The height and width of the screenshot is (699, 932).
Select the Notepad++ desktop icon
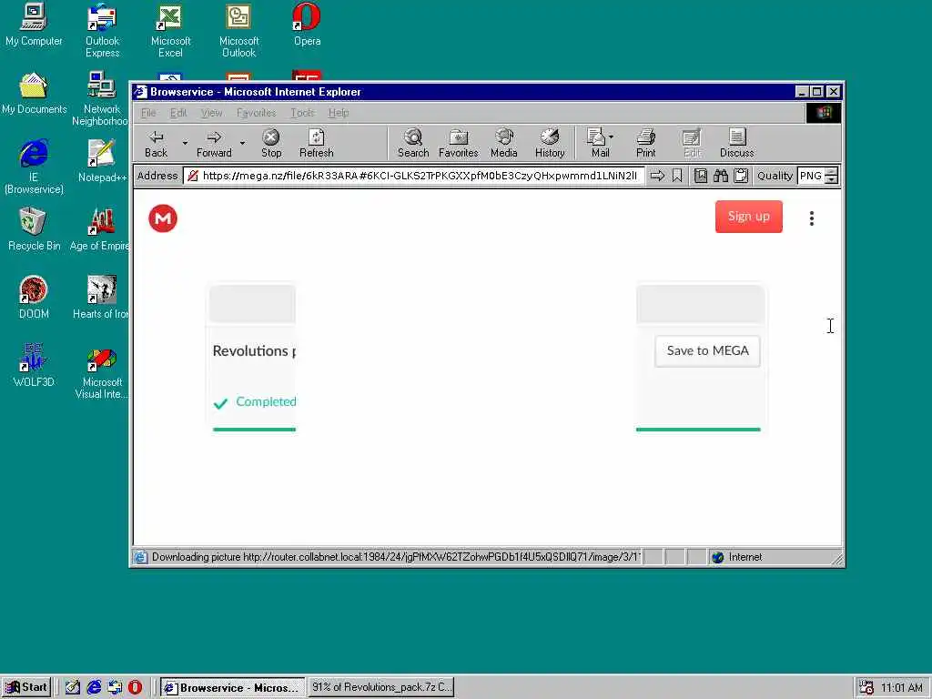(x=102, y=161)
